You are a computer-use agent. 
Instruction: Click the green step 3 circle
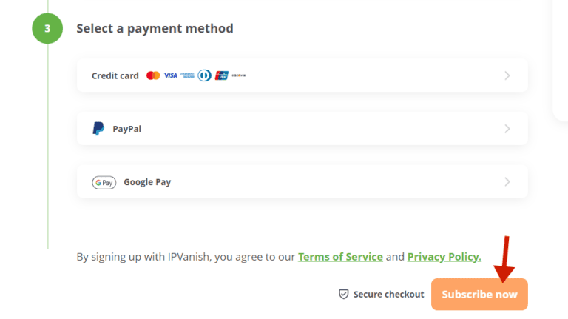click(47, 29)
